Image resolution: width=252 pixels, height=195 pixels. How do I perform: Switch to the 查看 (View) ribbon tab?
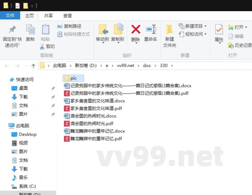point(67,16)
